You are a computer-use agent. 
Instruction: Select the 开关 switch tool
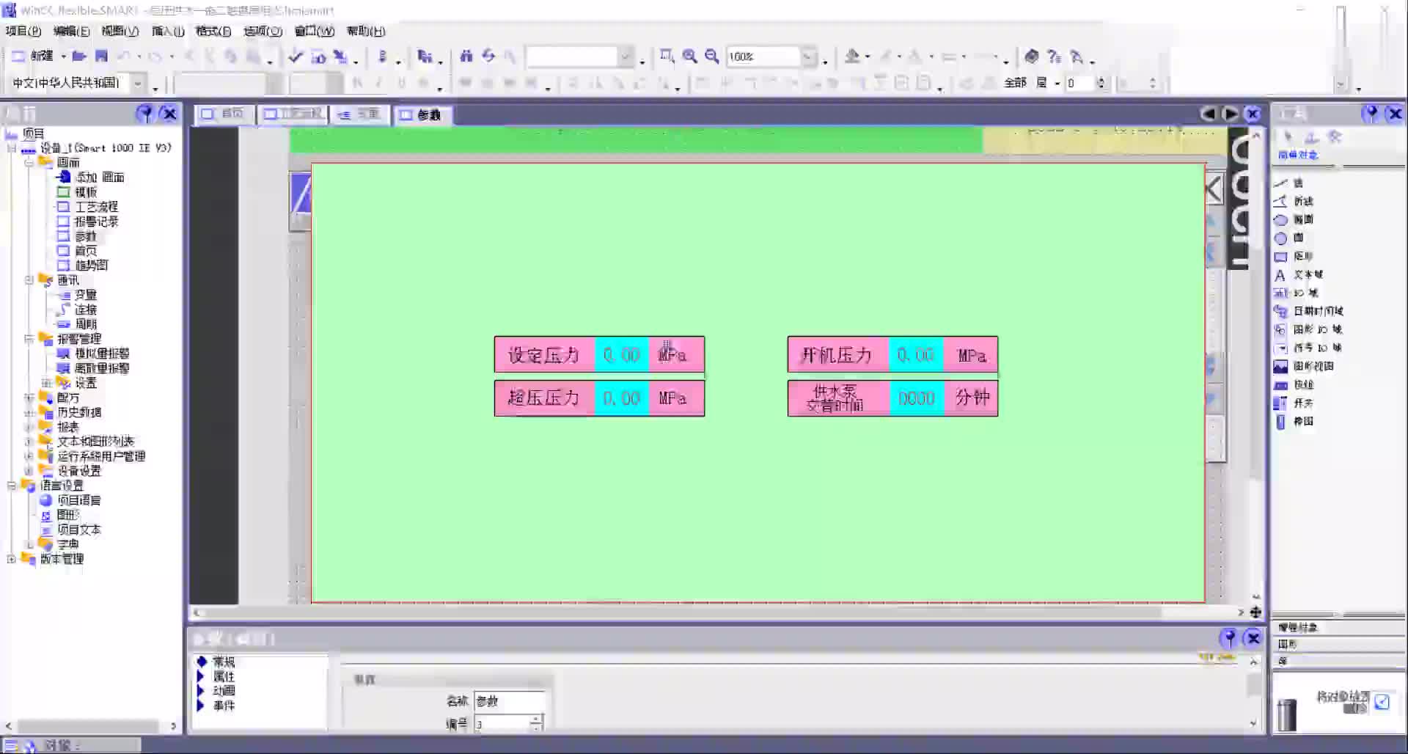(1294, 403)
